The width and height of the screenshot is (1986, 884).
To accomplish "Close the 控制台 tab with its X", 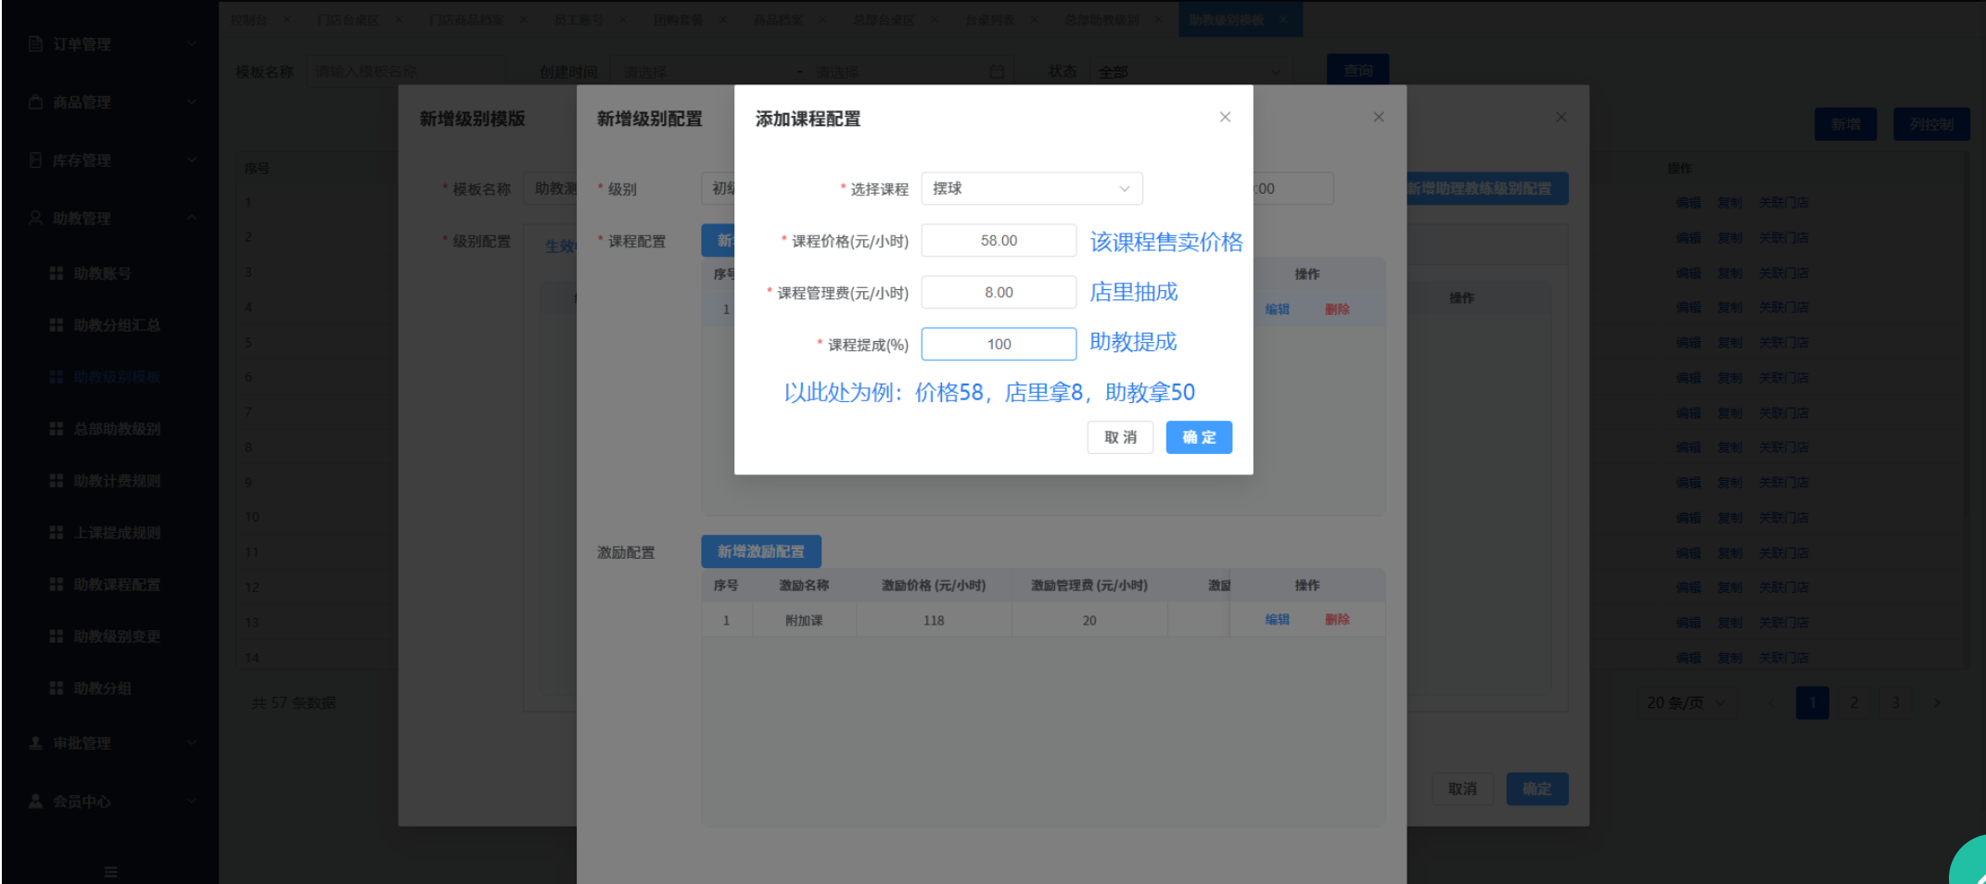I will coord(287,19).
